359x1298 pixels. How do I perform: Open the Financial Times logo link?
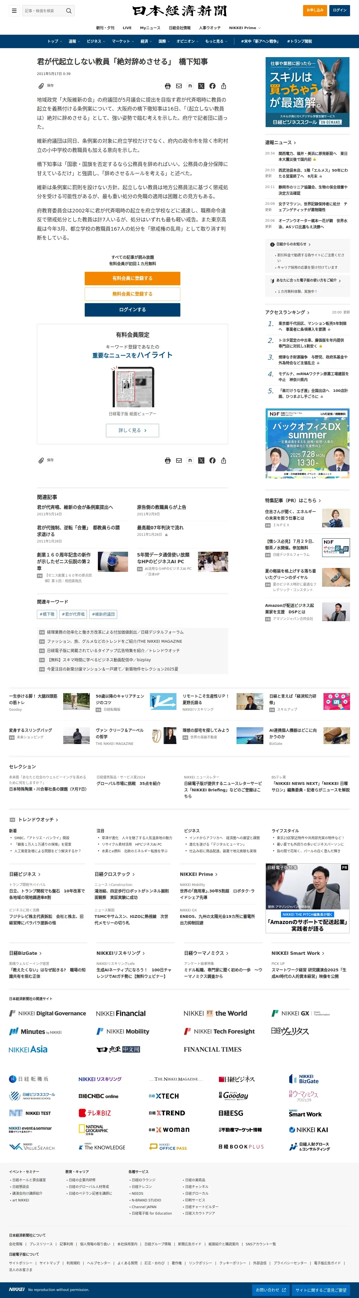coord(212,1049)
